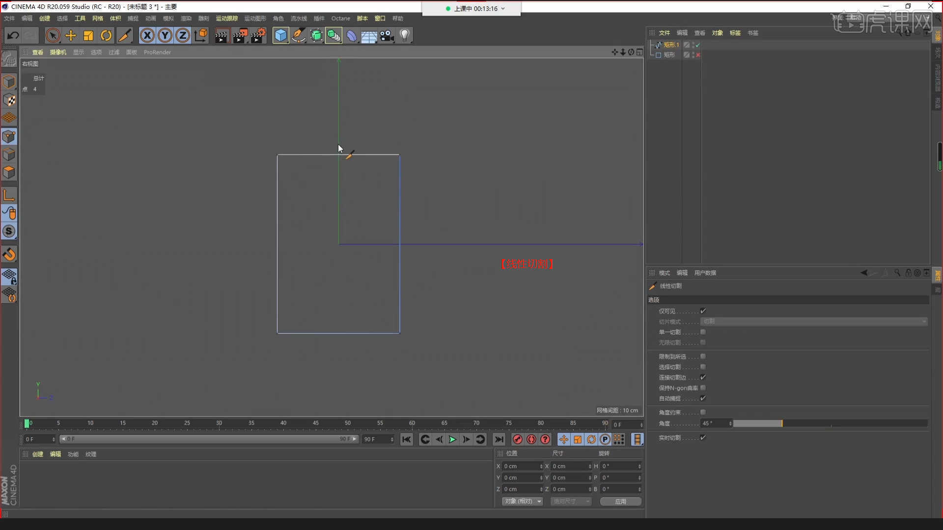Viewport: 943px width, 530px height.
Task: Open the Octane menu
Action: [341, 19]
